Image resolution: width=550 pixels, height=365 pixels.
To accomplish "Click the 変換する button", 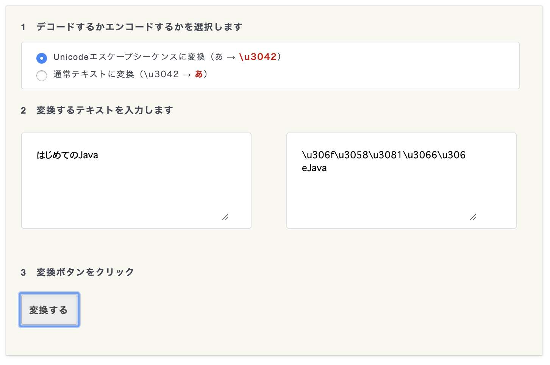I will tap(49, 310).
